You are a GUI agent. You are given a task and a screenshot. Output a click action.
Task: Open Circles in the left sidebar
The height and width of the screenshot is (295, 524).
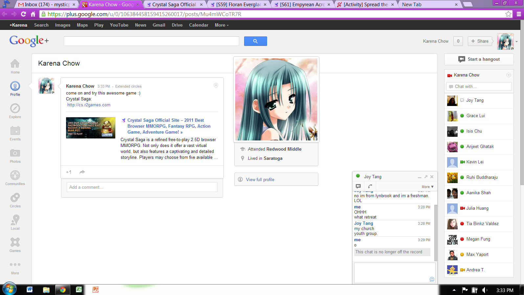15,198
